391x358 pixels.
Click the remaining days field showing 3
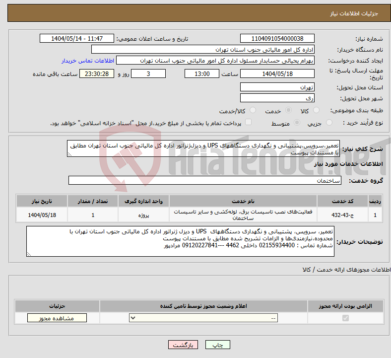click(x=148, y=73)
